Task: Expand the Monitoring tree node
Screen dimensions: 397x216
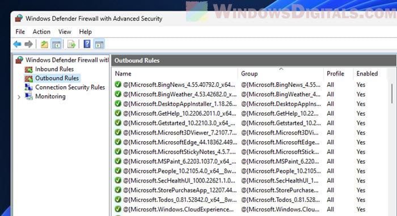Action: click(19, 97)
